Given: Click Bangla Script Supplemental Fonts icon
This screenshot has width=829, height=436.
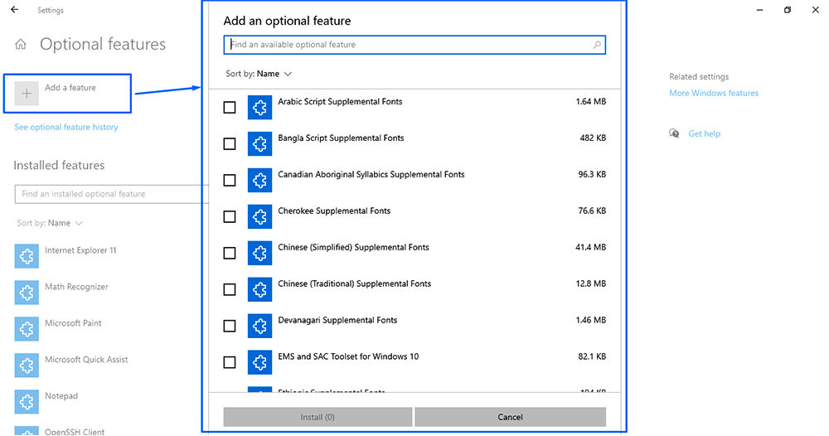Looking at the screenshot, I should coord(259,143).
